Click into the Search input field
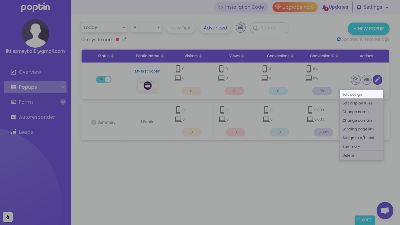 pos(272,28)
